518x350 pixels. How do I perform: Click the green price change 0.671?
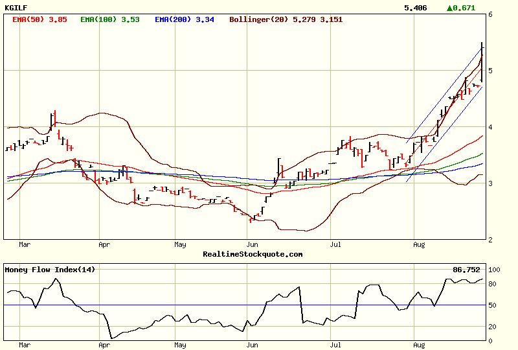point(464,8)
